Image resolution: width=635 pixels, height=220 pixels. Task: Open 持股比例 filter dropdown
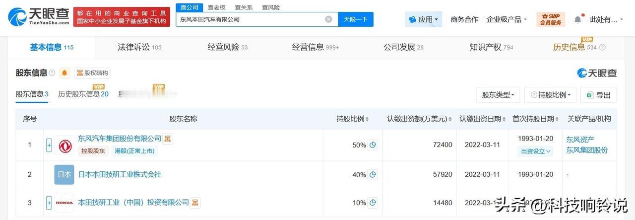click(x=551, y=94)
